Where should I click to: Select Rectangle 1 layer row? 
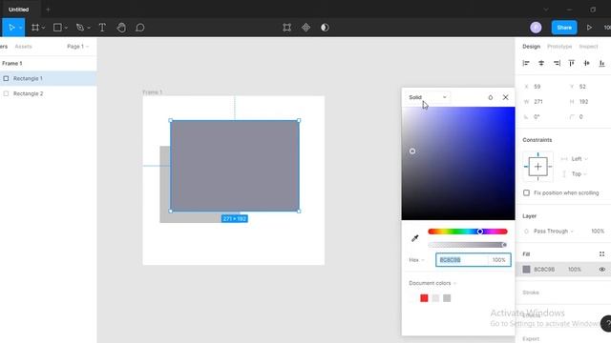pyautogui.click(x=49, y=78)
